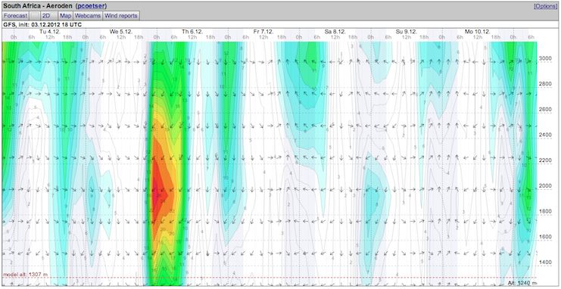This screenshot has width=561, height=289.
Task: Click the model alt 1307 m label
Action: point(25,275)
